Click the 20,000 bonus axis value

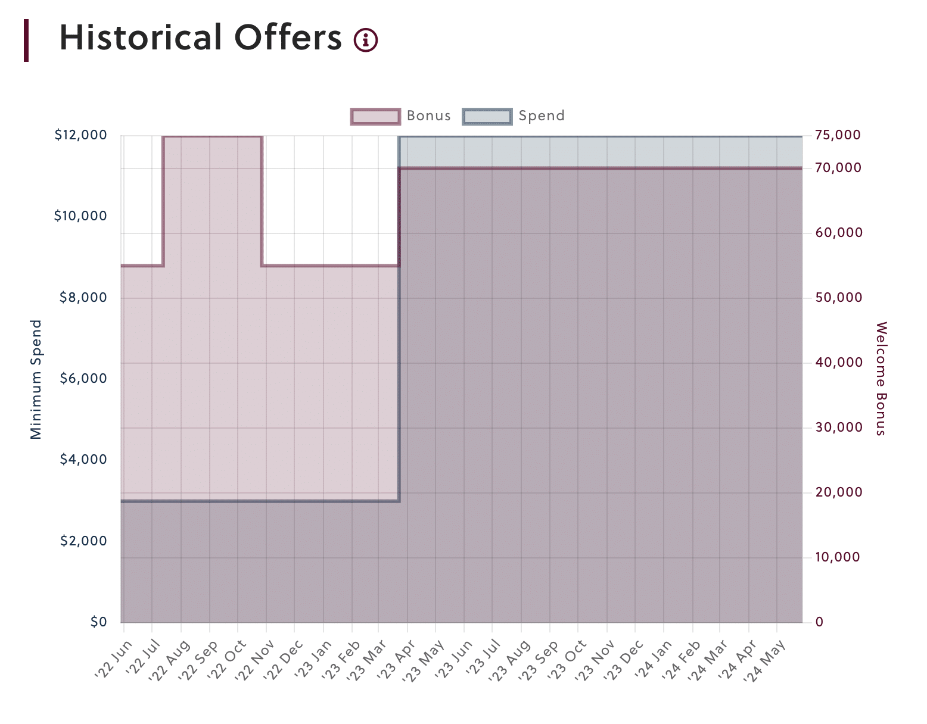click(x=838, y=492)
